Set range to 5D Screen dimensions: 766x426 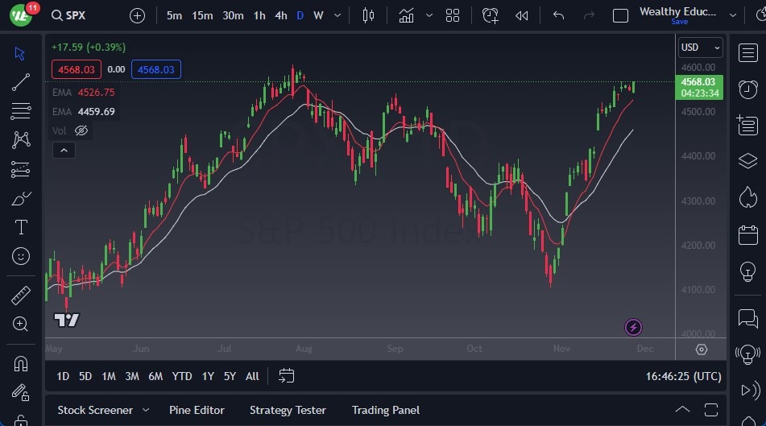pos(85,376)
